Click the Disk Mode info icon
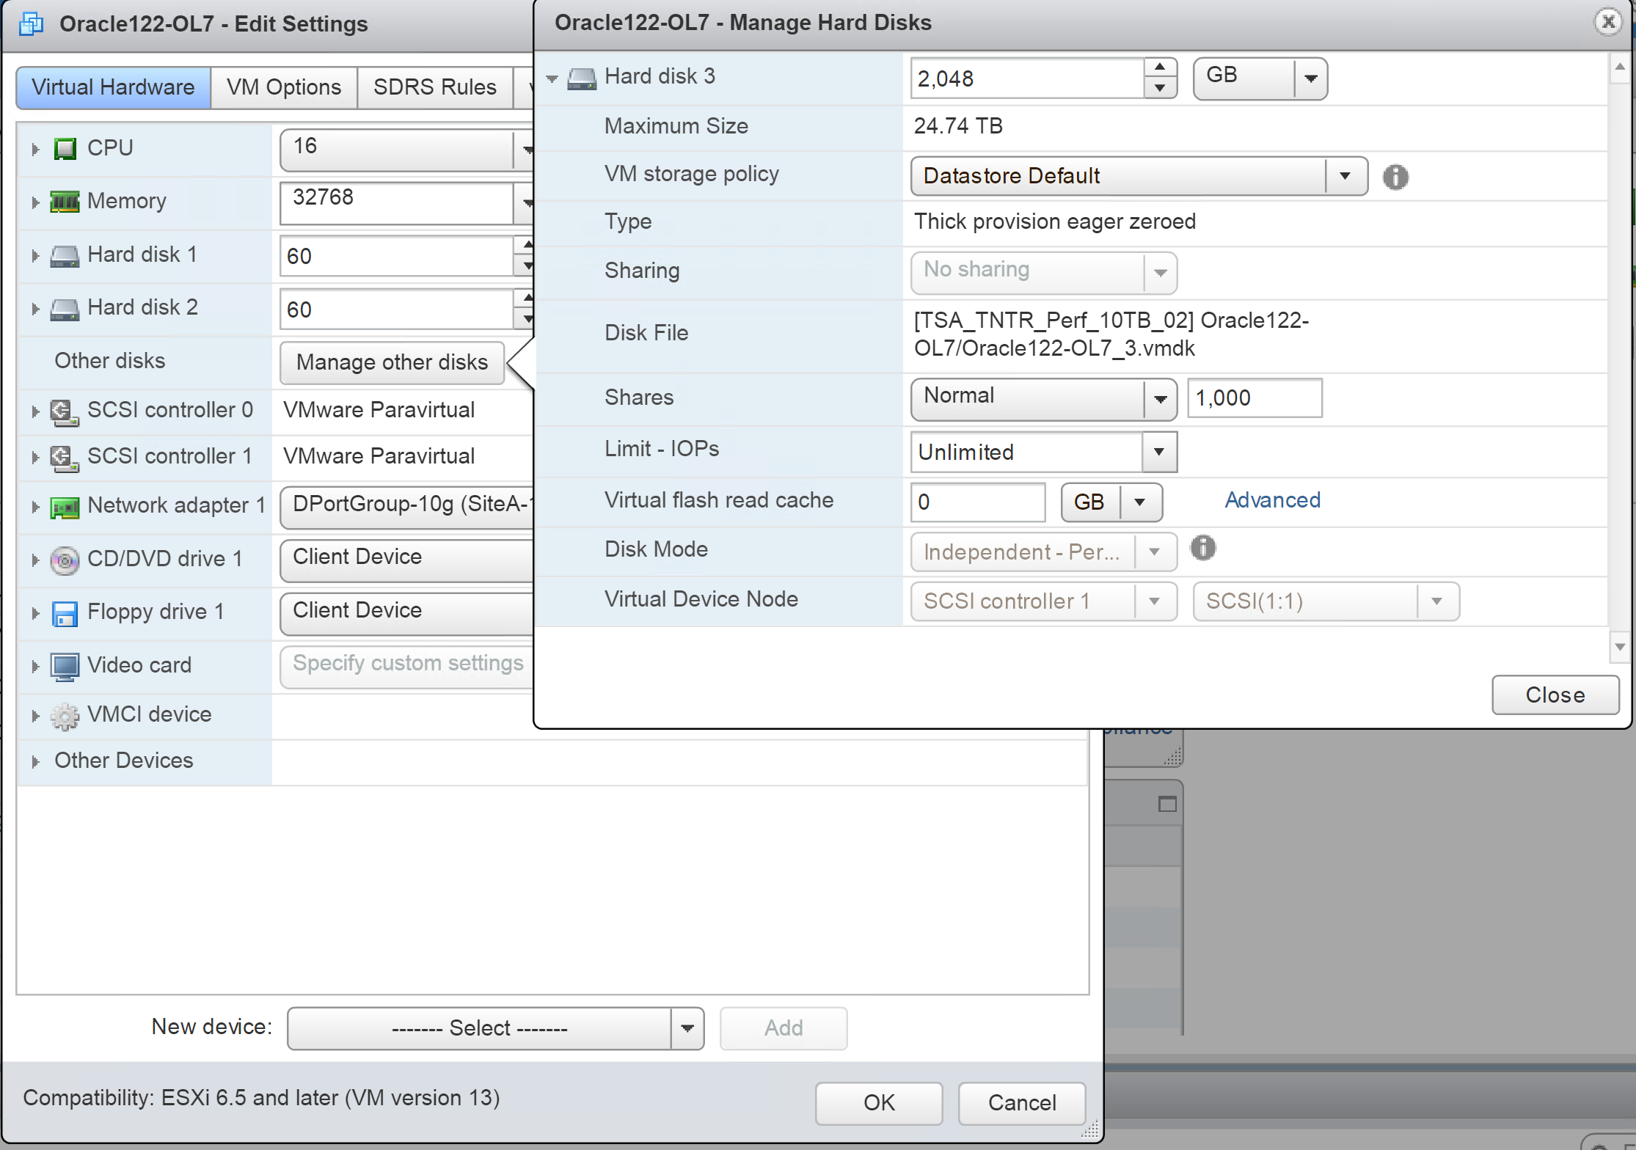This screenshot has height=1150, width=1636. click(x=1202, y=548)
